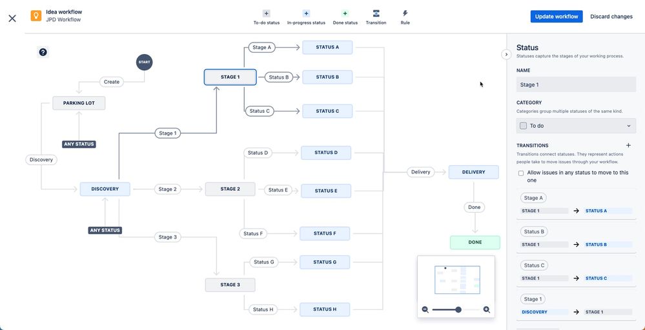This screenshot has height=330, width=645.
Task: Select the green DONE status node
Action: click(475, 242)
